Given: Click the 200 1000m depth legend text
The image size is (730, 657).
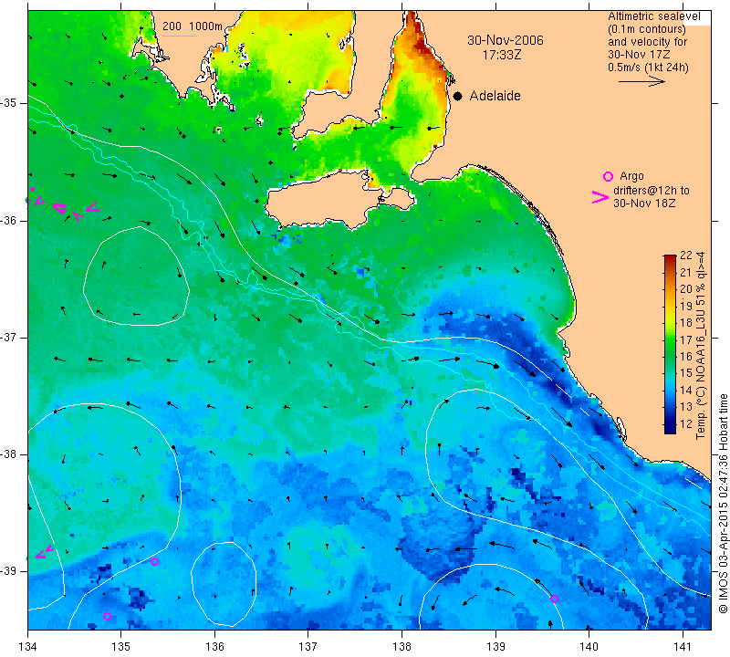Looking at the screenshot, I should click(x=193, y=26).
